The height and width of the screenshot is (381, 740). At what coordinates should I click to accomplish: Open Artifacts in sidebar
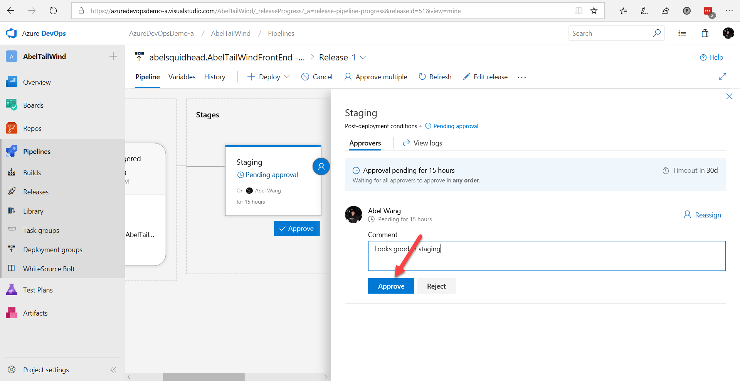[x=62, y=313]
